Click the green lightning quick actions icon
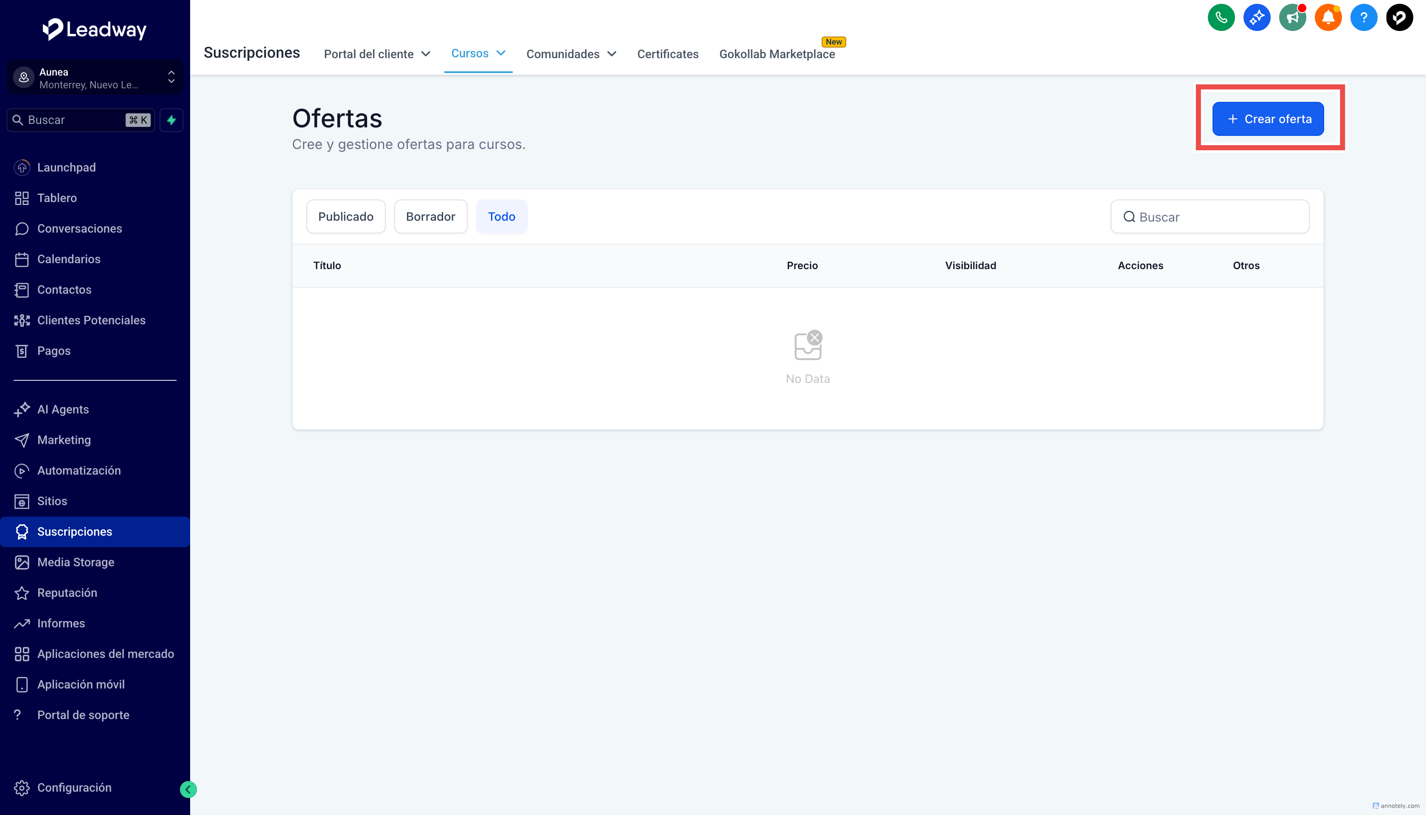The image size is (1426, 815). [171, 120]
